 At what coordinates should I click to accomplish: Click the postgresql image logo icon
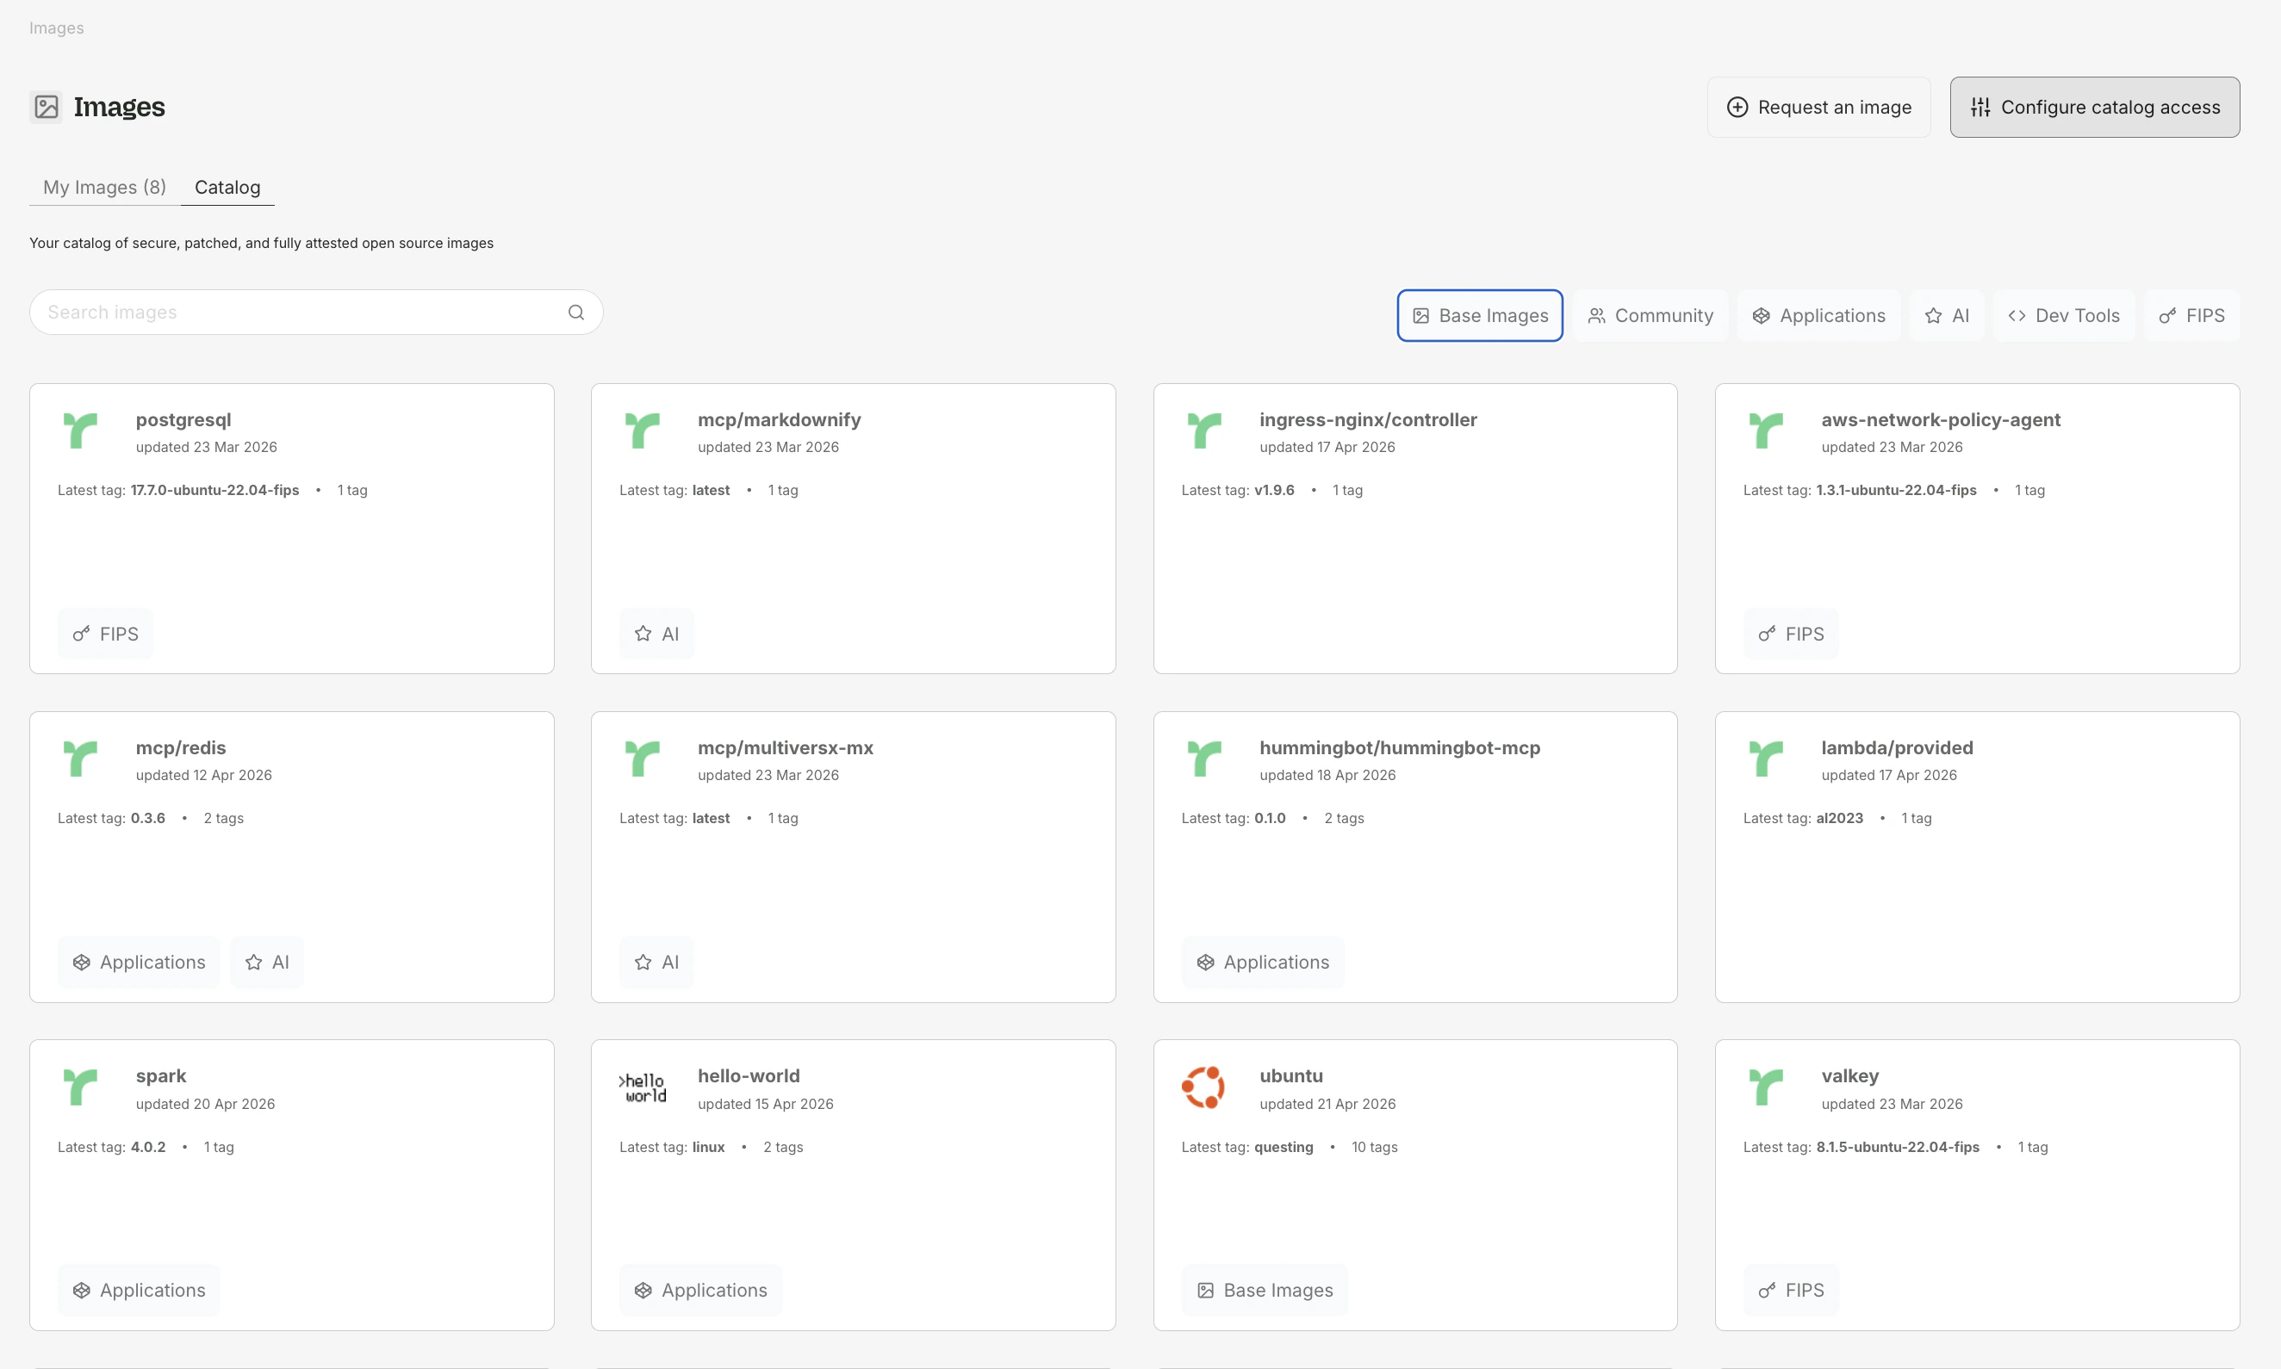point(80,431)
